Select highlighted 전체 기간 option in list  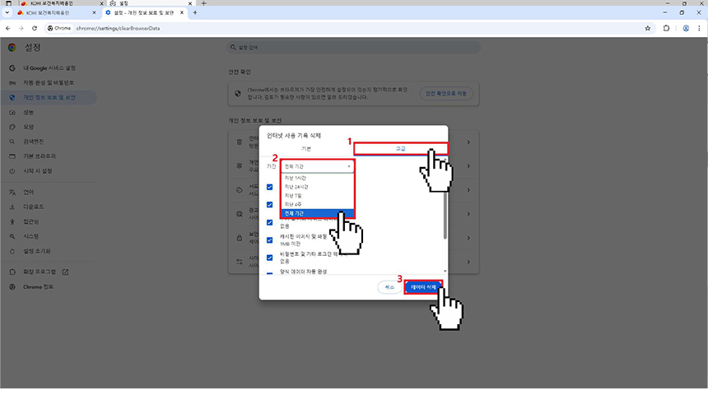click(318, 213)
